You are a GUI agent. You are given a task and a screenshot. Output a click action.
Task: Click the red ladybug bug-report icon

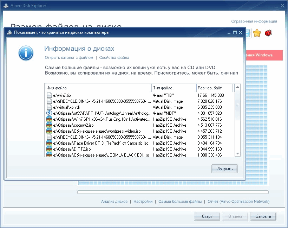point(268,33)
